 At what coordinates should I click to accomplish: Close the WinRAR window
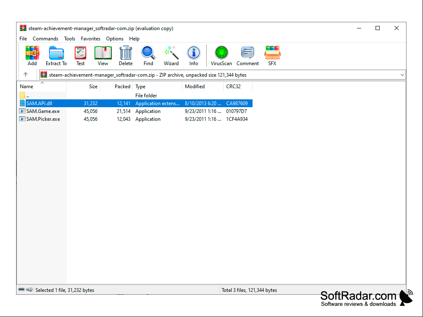pos(396,28)
